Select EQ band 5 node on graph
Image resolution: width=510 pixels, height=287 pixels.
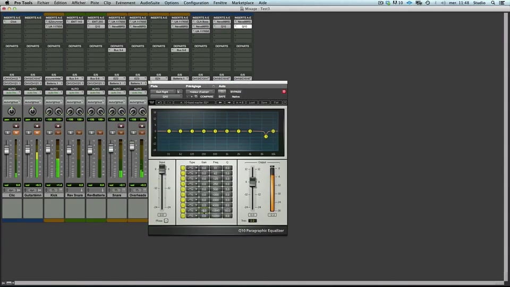pyautogui.click(x=215, y=131)
